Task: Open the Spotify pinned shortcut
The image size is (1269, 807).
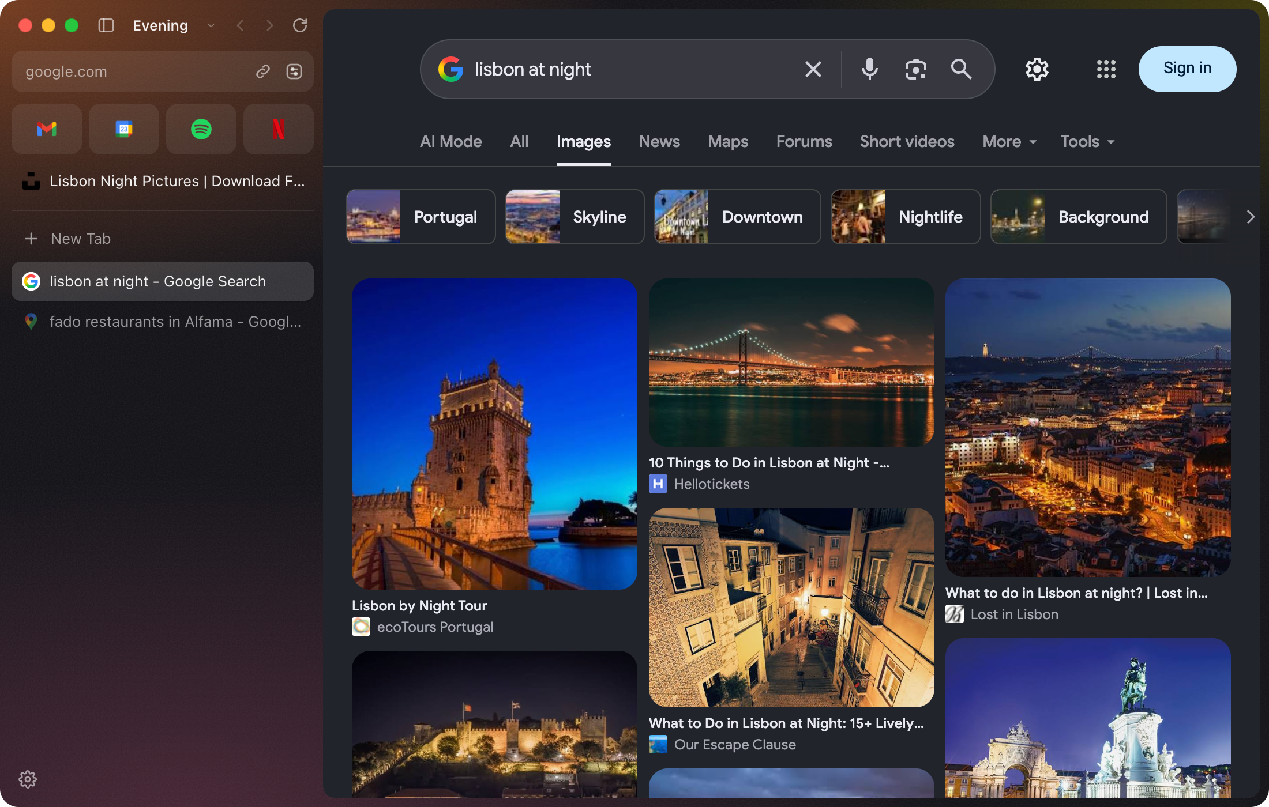Action: pyautogui.click(x=201, y=129)
